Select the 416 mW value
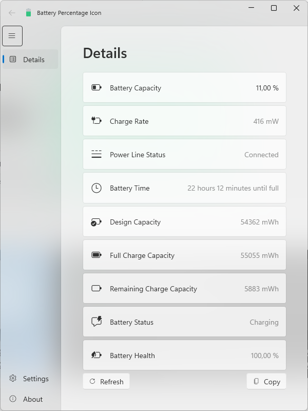 point(266,121)
